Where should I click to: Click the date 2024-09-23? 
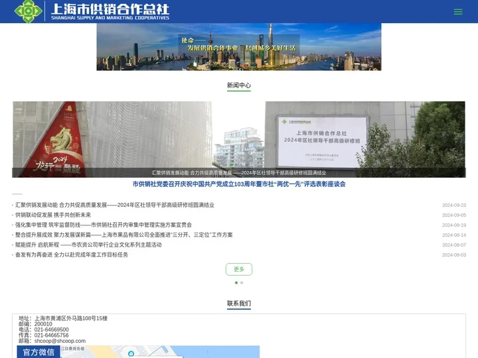(454, 205)
